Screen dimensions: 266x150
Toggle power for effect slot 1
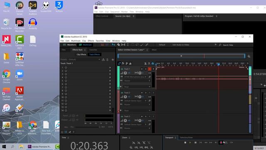66,67
